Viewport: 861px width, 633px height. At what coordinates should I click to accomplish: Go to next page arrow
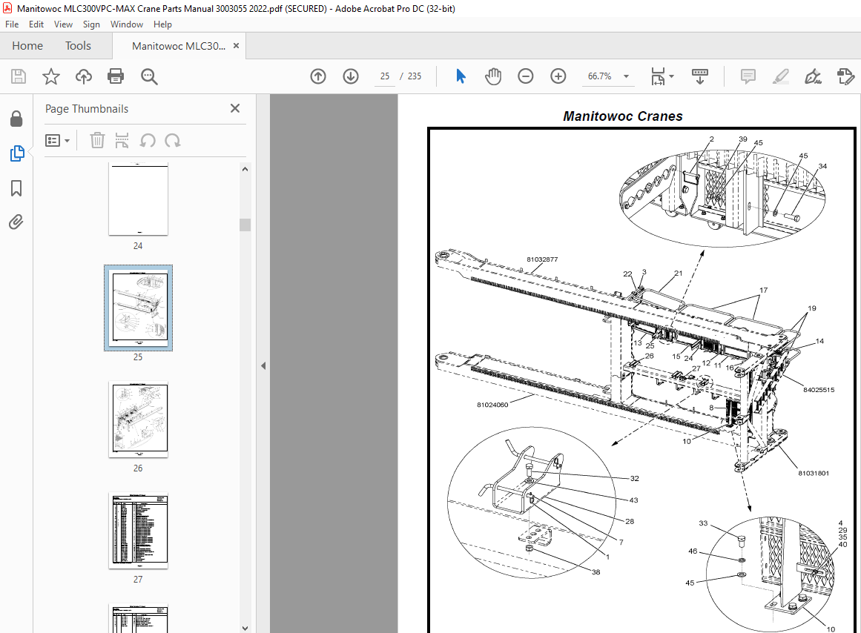click(350, 76)
